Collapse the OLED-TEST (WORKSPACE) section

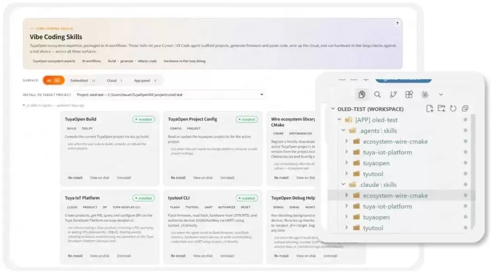(x=333, y=109)
